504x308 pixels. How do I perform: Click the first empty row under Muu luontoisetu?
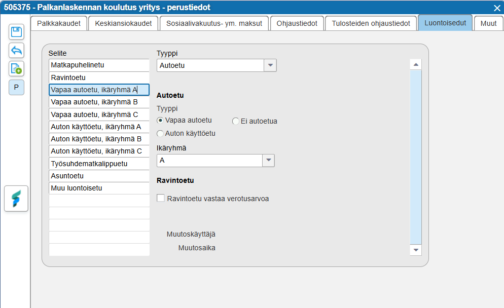click(x=99, y=201)
